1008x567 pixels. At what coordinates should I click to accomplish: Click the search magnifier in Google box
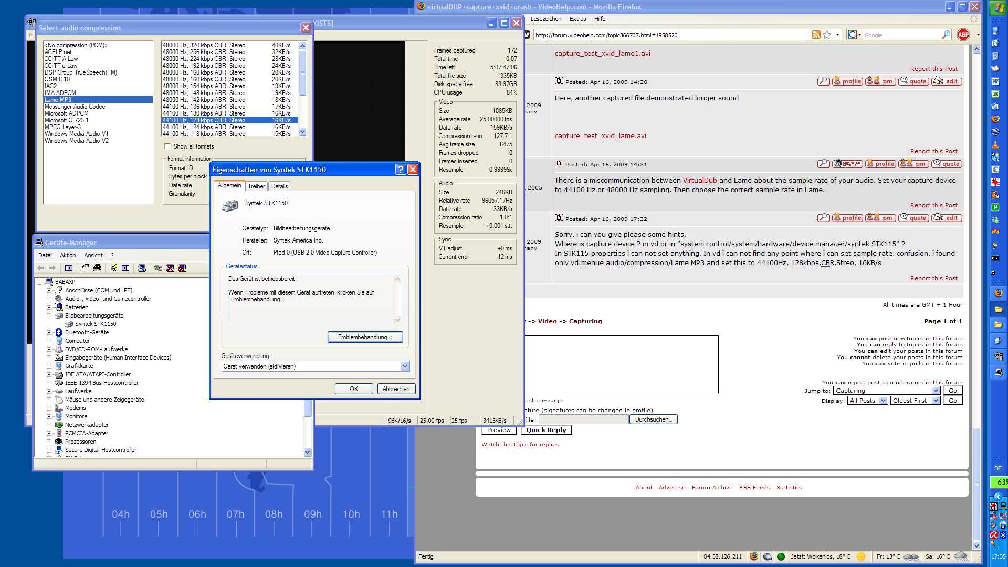click(946, 35)
